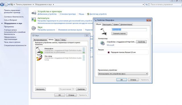The height and width of the screenshot is (105, 182).
Task: Click the Sound dialog title bar icon
Action: click(34, 35)
